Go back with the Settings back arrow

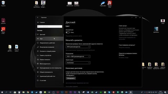tap(38, 17)
